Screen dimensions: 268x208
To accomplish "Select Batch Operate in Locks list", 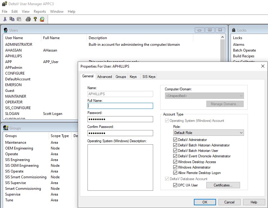I will click(x=244, y=50).
